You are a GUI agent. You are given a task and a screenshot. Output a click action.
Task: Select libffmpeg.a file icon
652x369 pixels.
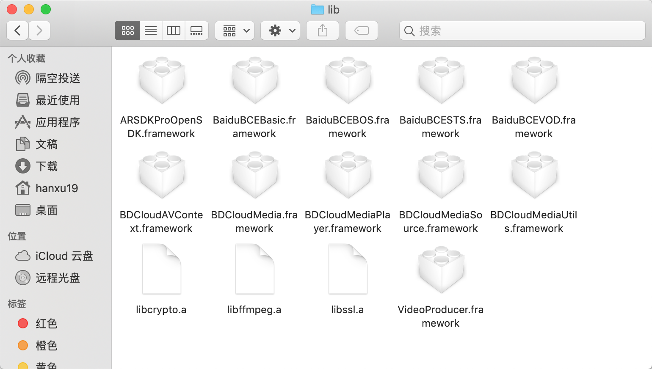(255, 269)
